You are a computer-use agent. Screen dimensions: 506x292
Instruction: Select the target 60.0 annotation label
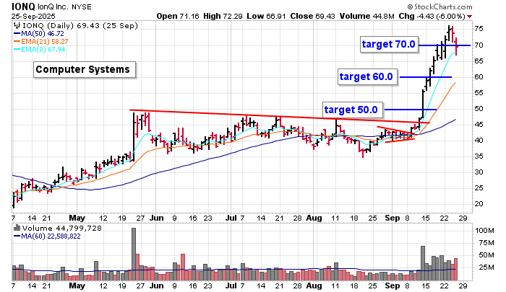366,76
